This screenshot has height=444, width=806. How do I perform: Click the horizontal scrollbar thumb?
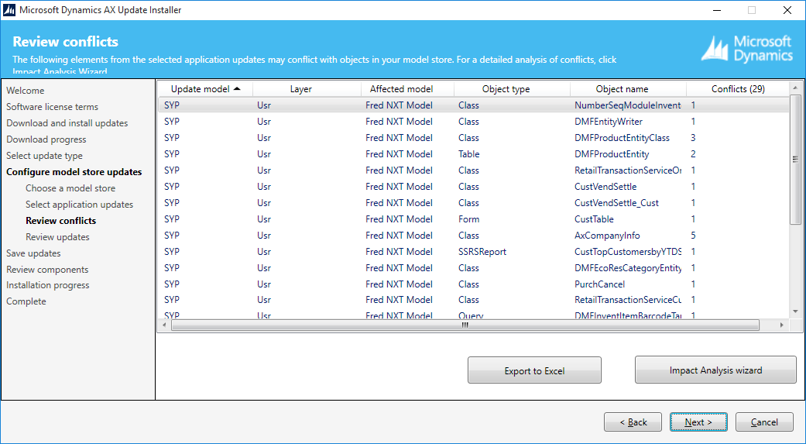point(465,325)
